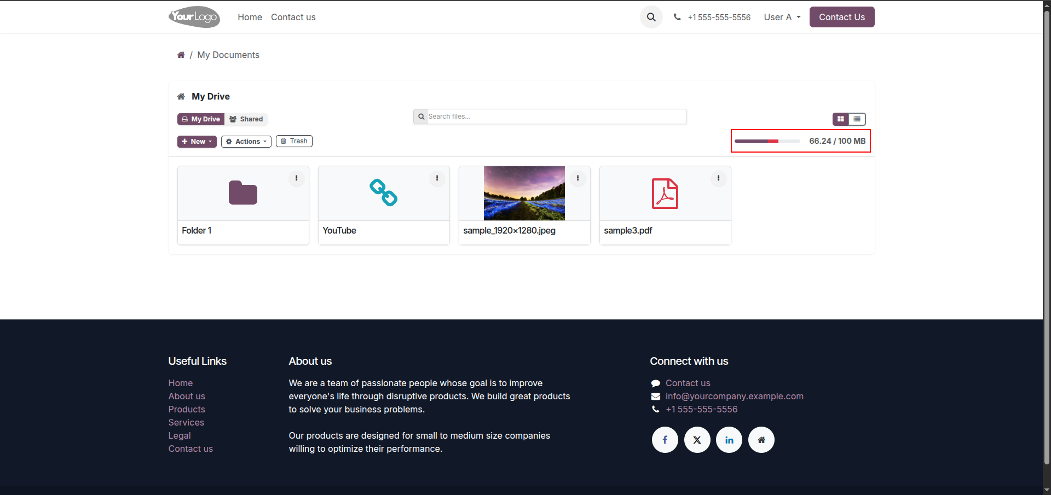Switch to grid (kanban) view
This screenshot has height=495, width=1051.
[841, 119]
